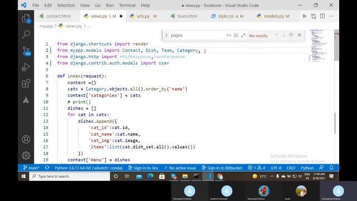Toggle Find in Selection icon
Screen dimensions: 357x201
pos(291,35)
